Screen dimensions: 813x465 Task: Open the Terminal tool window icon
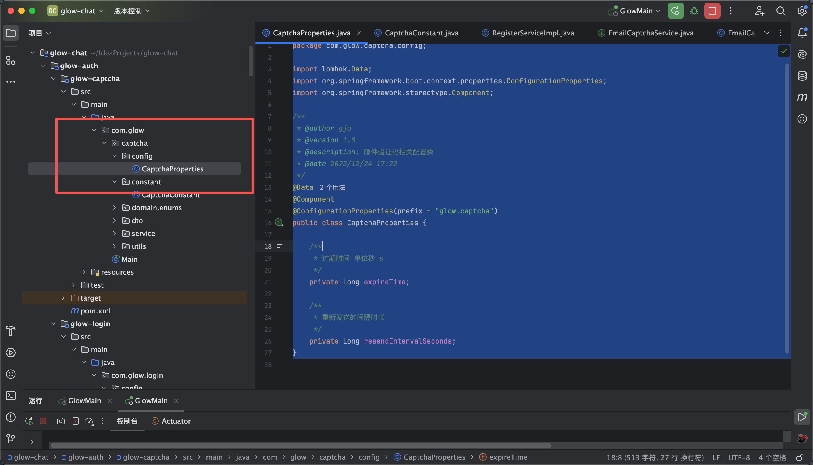[x=10, y=396]
